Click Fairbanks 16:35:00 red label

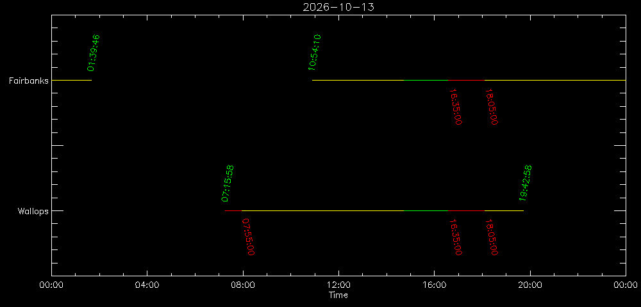(455, 107)
